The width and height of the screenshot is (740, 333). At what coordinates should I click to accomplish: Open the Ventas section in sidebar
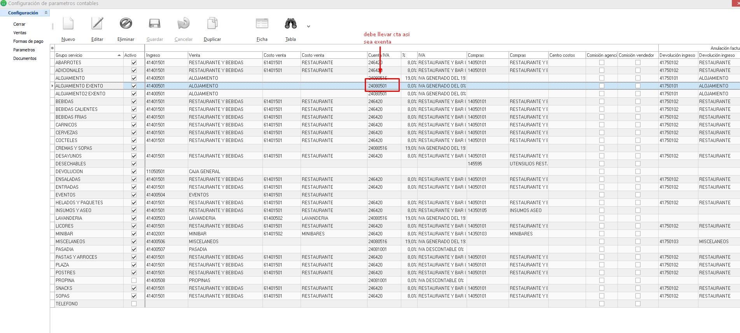point(20,33)
